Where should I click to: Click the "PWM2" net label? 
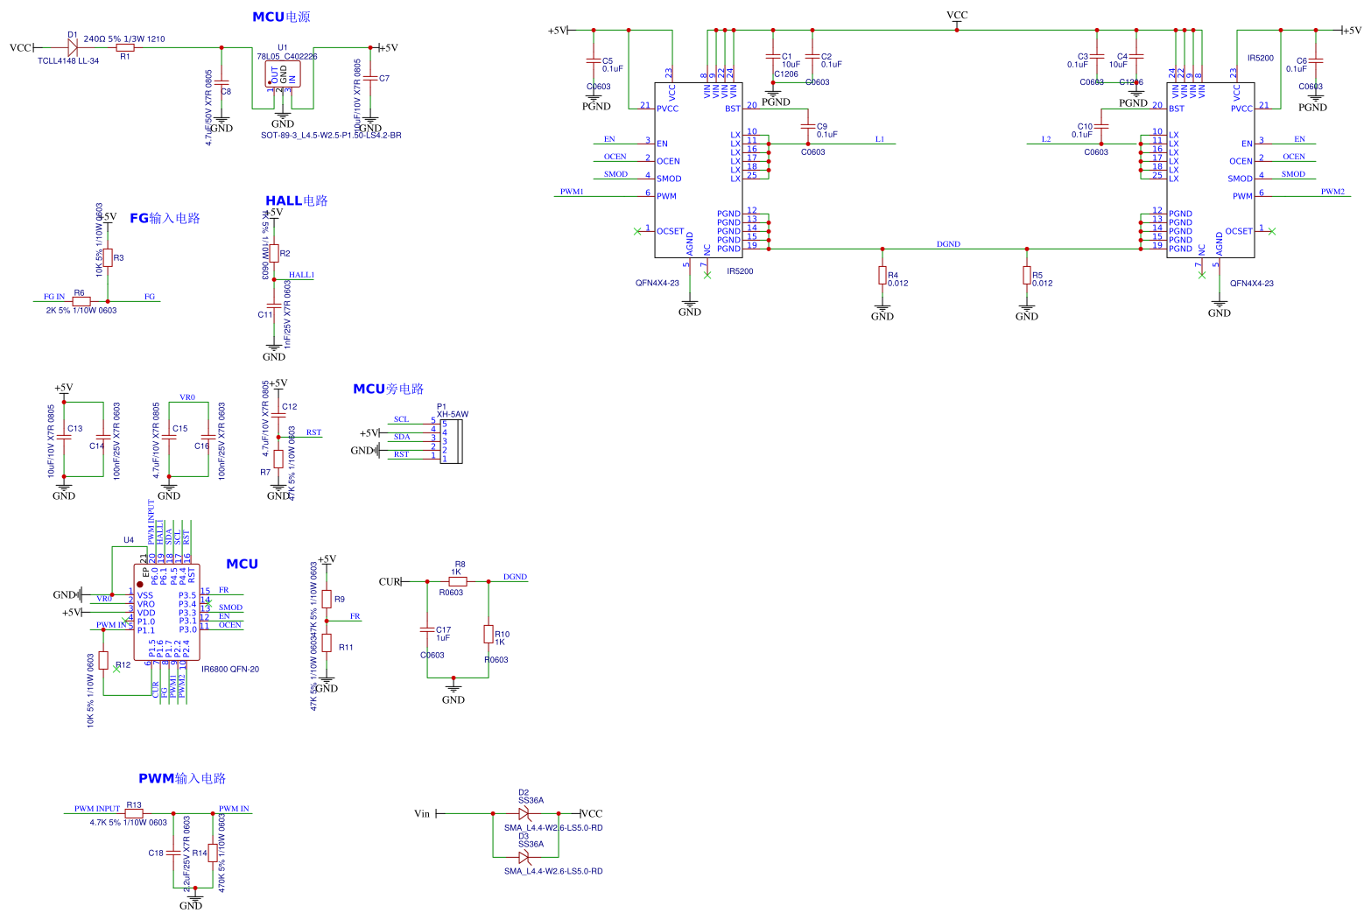tap(1332, 192)
